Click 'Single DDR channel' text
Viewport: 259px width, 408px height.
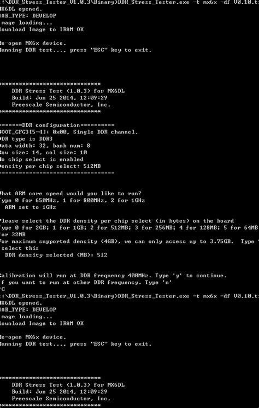pyautogui.click(x=105, y=132)
